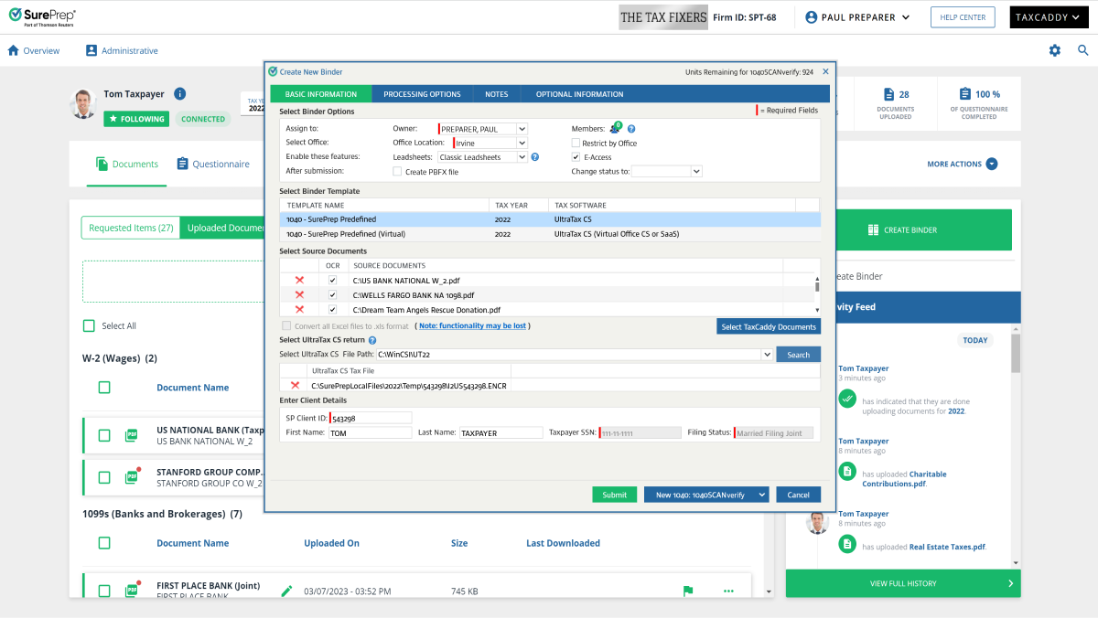
Task: Remove US BANK NATIONAL W_2.pdf with red X
Action: [x=298, y=280]
